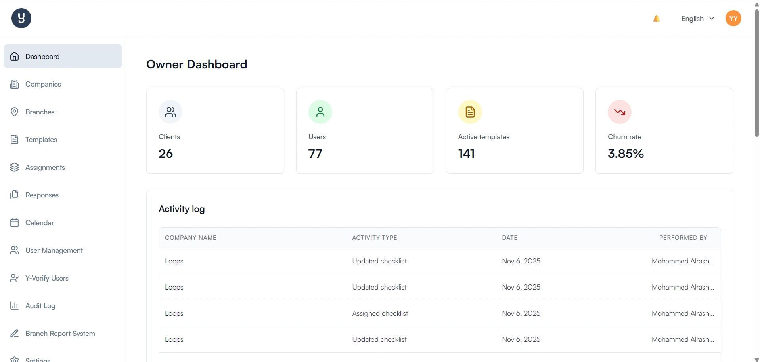Open Responses in the sidebar

point(42,195)
